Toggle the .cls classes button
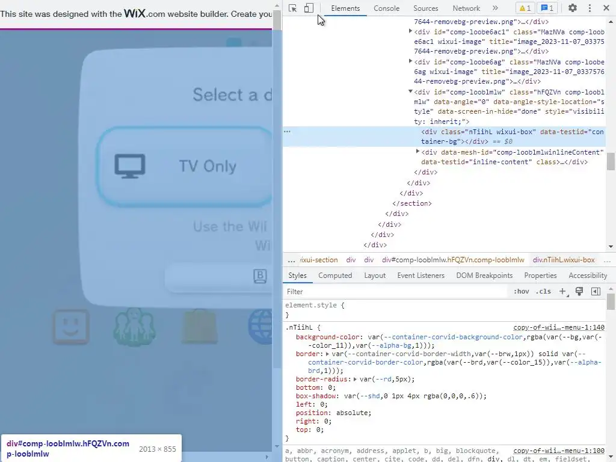The width and height of the screenshot is (616, 462). 543,292
